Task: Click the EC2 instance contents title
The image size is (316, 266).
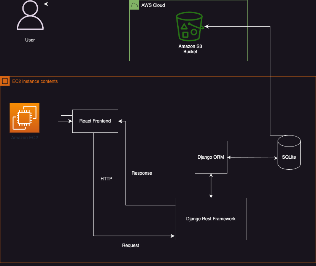Action: [x=35, y=81]
